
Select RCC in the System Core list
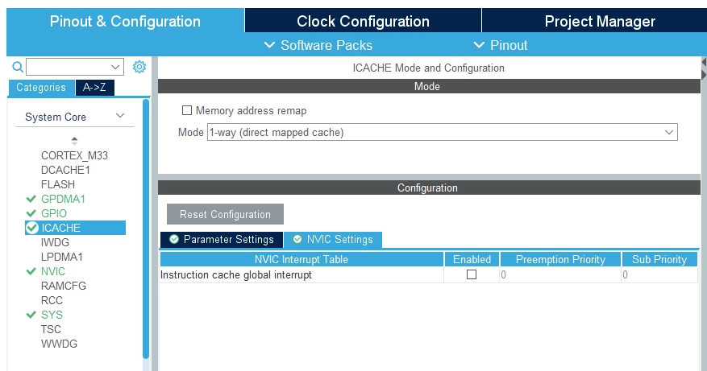(x=52, y=300)
